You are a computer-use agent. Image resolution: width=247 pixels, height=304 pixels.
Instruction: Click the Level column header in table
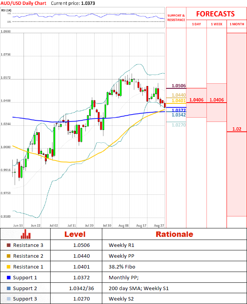tap(75, 234)
